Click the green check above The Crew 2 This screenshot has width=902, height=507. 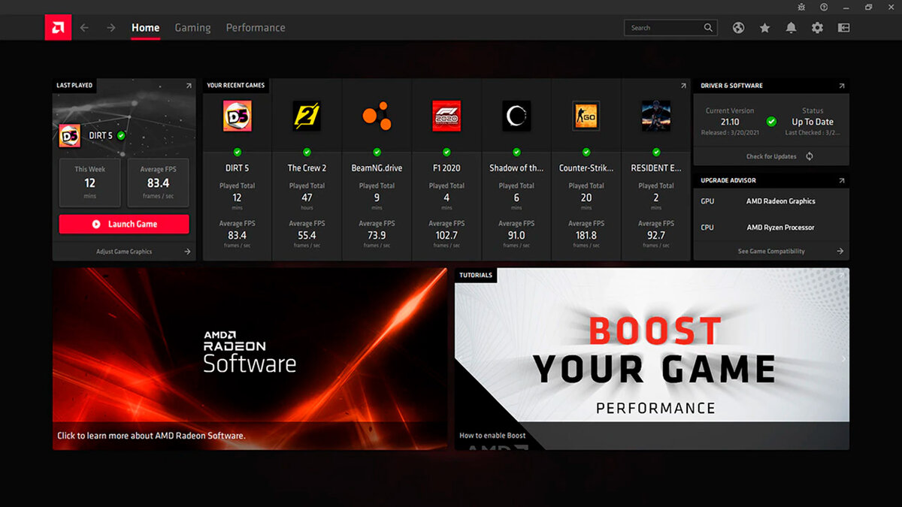click(307, 152)
